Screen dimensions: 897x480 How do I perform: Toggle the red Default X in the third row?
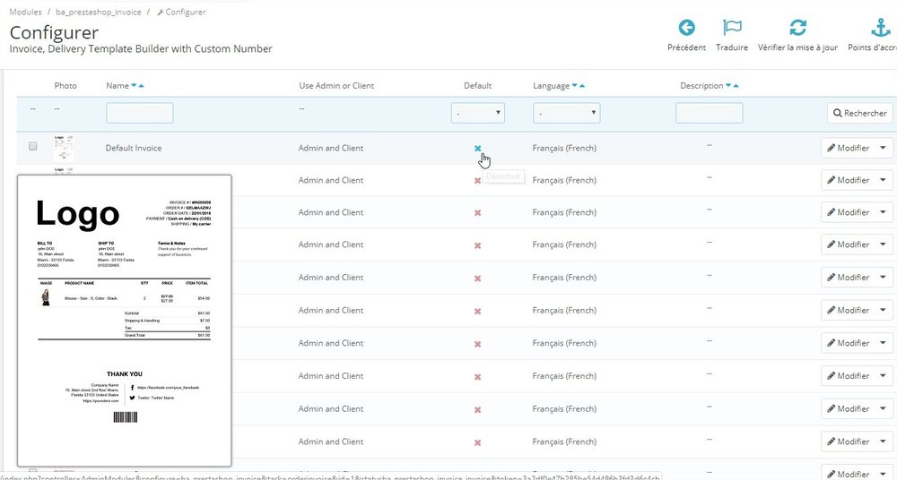click(478, 212)
